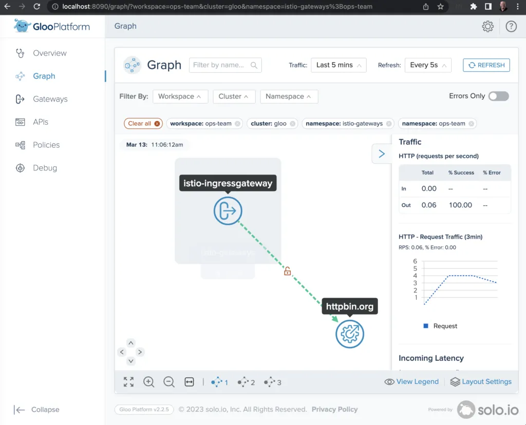This screenshot has width=526, height=425.
Task: Expand the Cluster filter dropdown
Action: 234,96
